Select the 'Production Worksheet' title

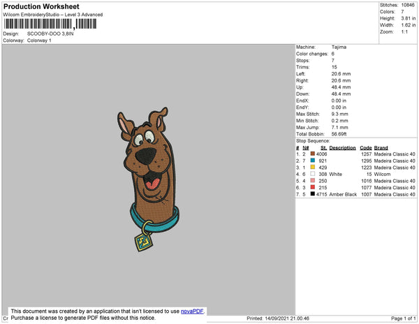coord(41,6)
